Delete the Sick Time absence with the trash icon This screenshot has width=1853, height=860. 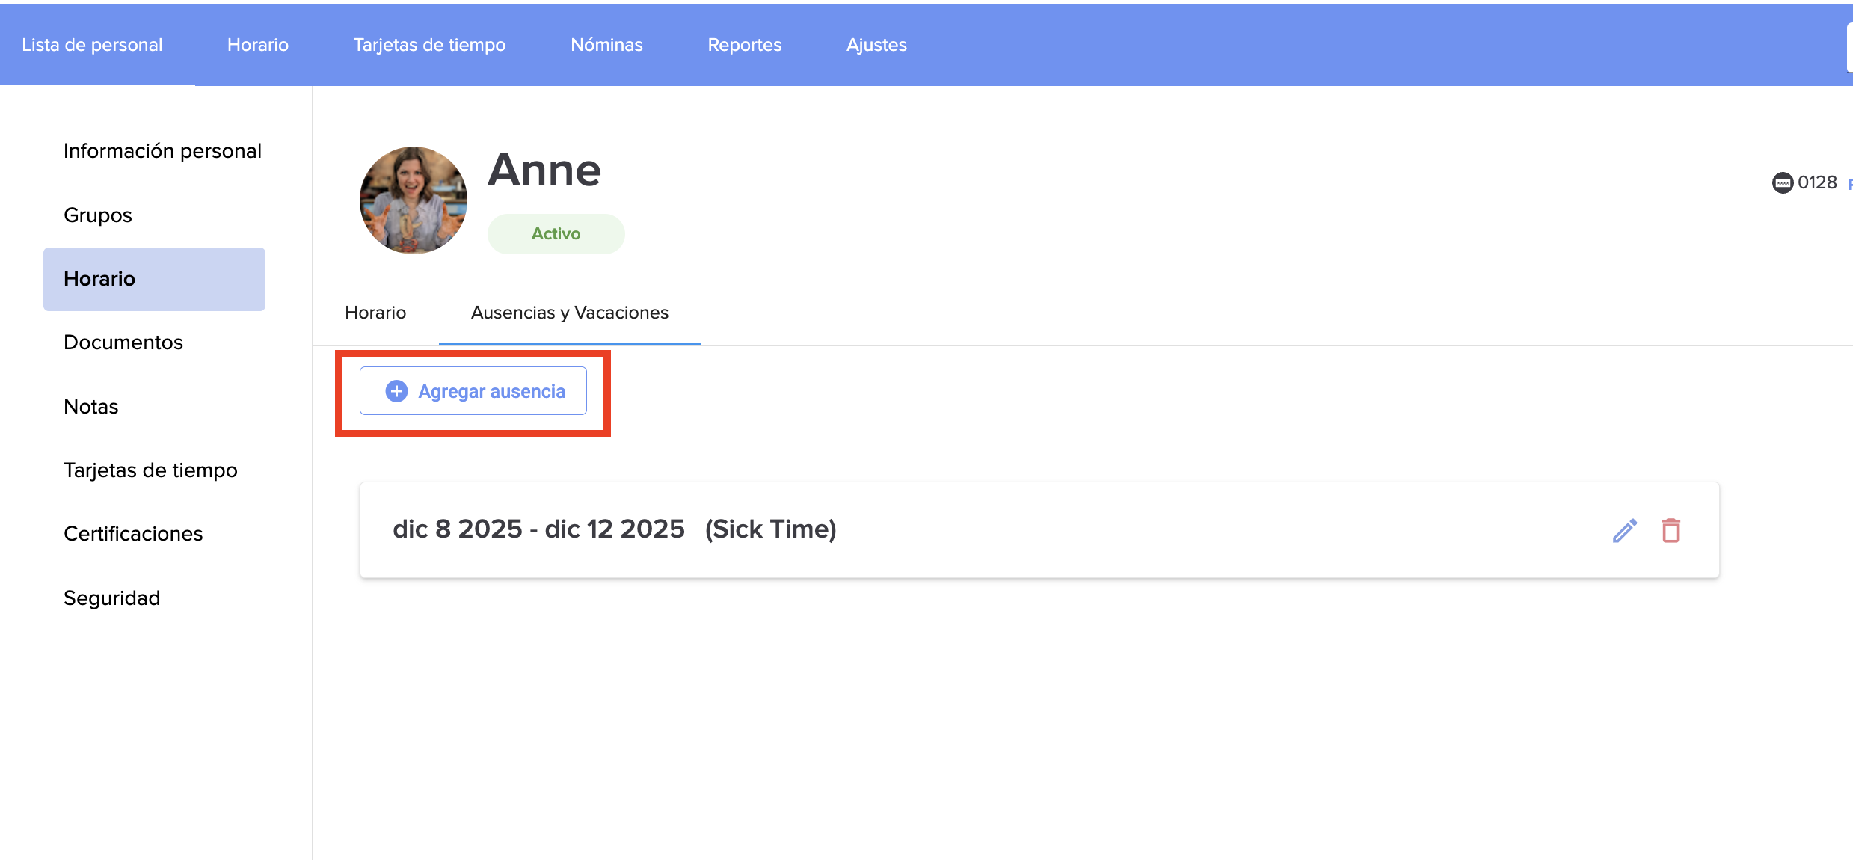pyautogui.click(x=1671, y=530)
